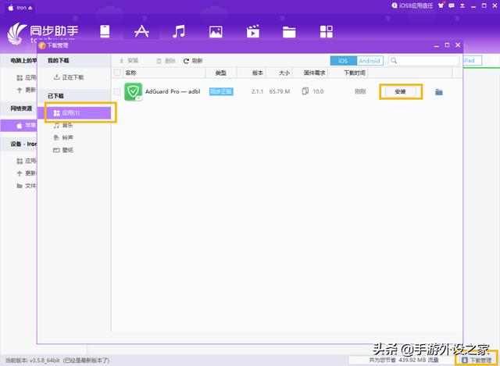
Task: Toggle the AdGuard Pro row checkbox
Action: 117,92
